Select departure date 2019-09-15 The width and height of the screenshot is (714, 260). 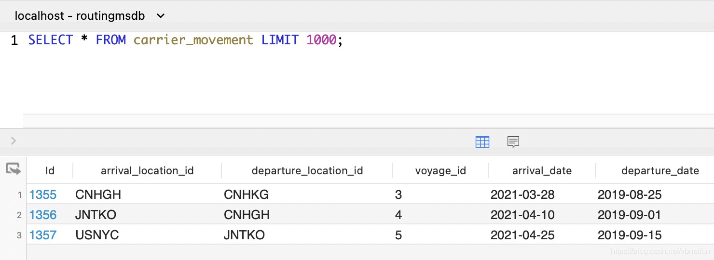pos(630,235)
